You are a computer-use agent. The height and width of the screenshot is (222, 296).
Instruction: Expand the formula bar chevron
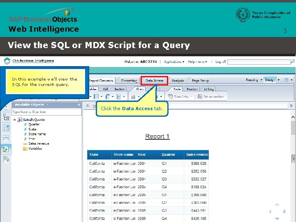(x=291, y=106)
